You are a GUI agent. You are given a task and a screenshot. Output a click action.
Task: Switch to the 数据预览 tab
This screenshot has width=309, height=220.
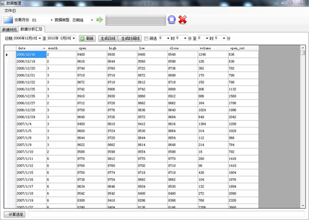pyautogui.click(x=9, y=30)
